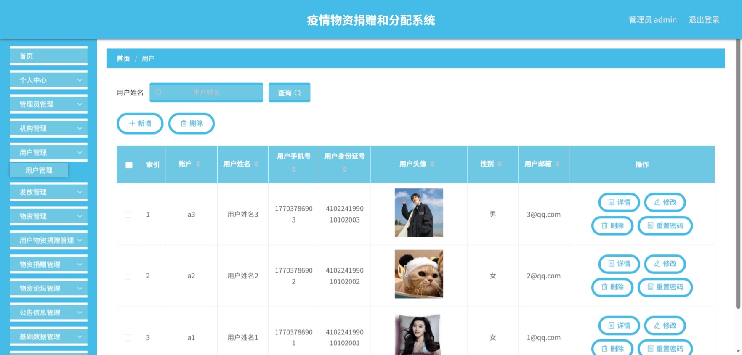Click avatar thumbnail of user a3
Viewport: 742px width, 355px height.
coord(419,213)
